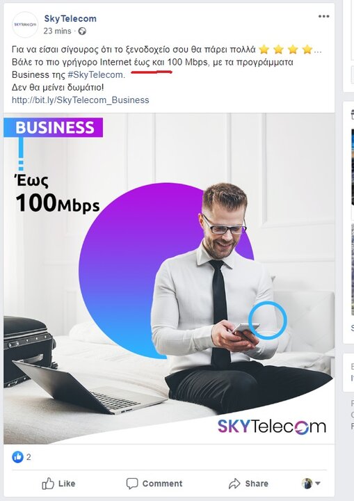
Task: Click the blue circle highlight near phone
Action: click(x=268, y=320)
